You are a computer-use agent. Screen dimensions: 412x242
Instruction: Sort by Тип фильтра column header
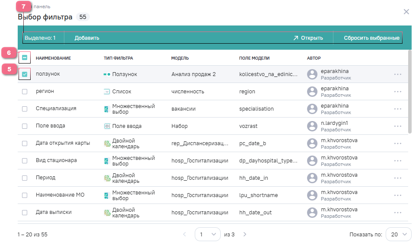(x=118, y=58)
